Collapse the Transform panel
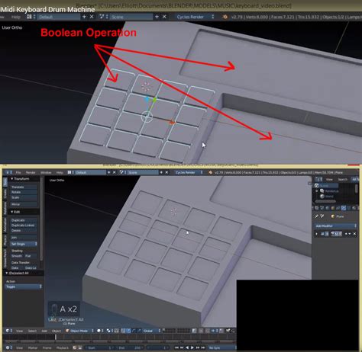Screen dimensions: 362x352 [12, 179]
